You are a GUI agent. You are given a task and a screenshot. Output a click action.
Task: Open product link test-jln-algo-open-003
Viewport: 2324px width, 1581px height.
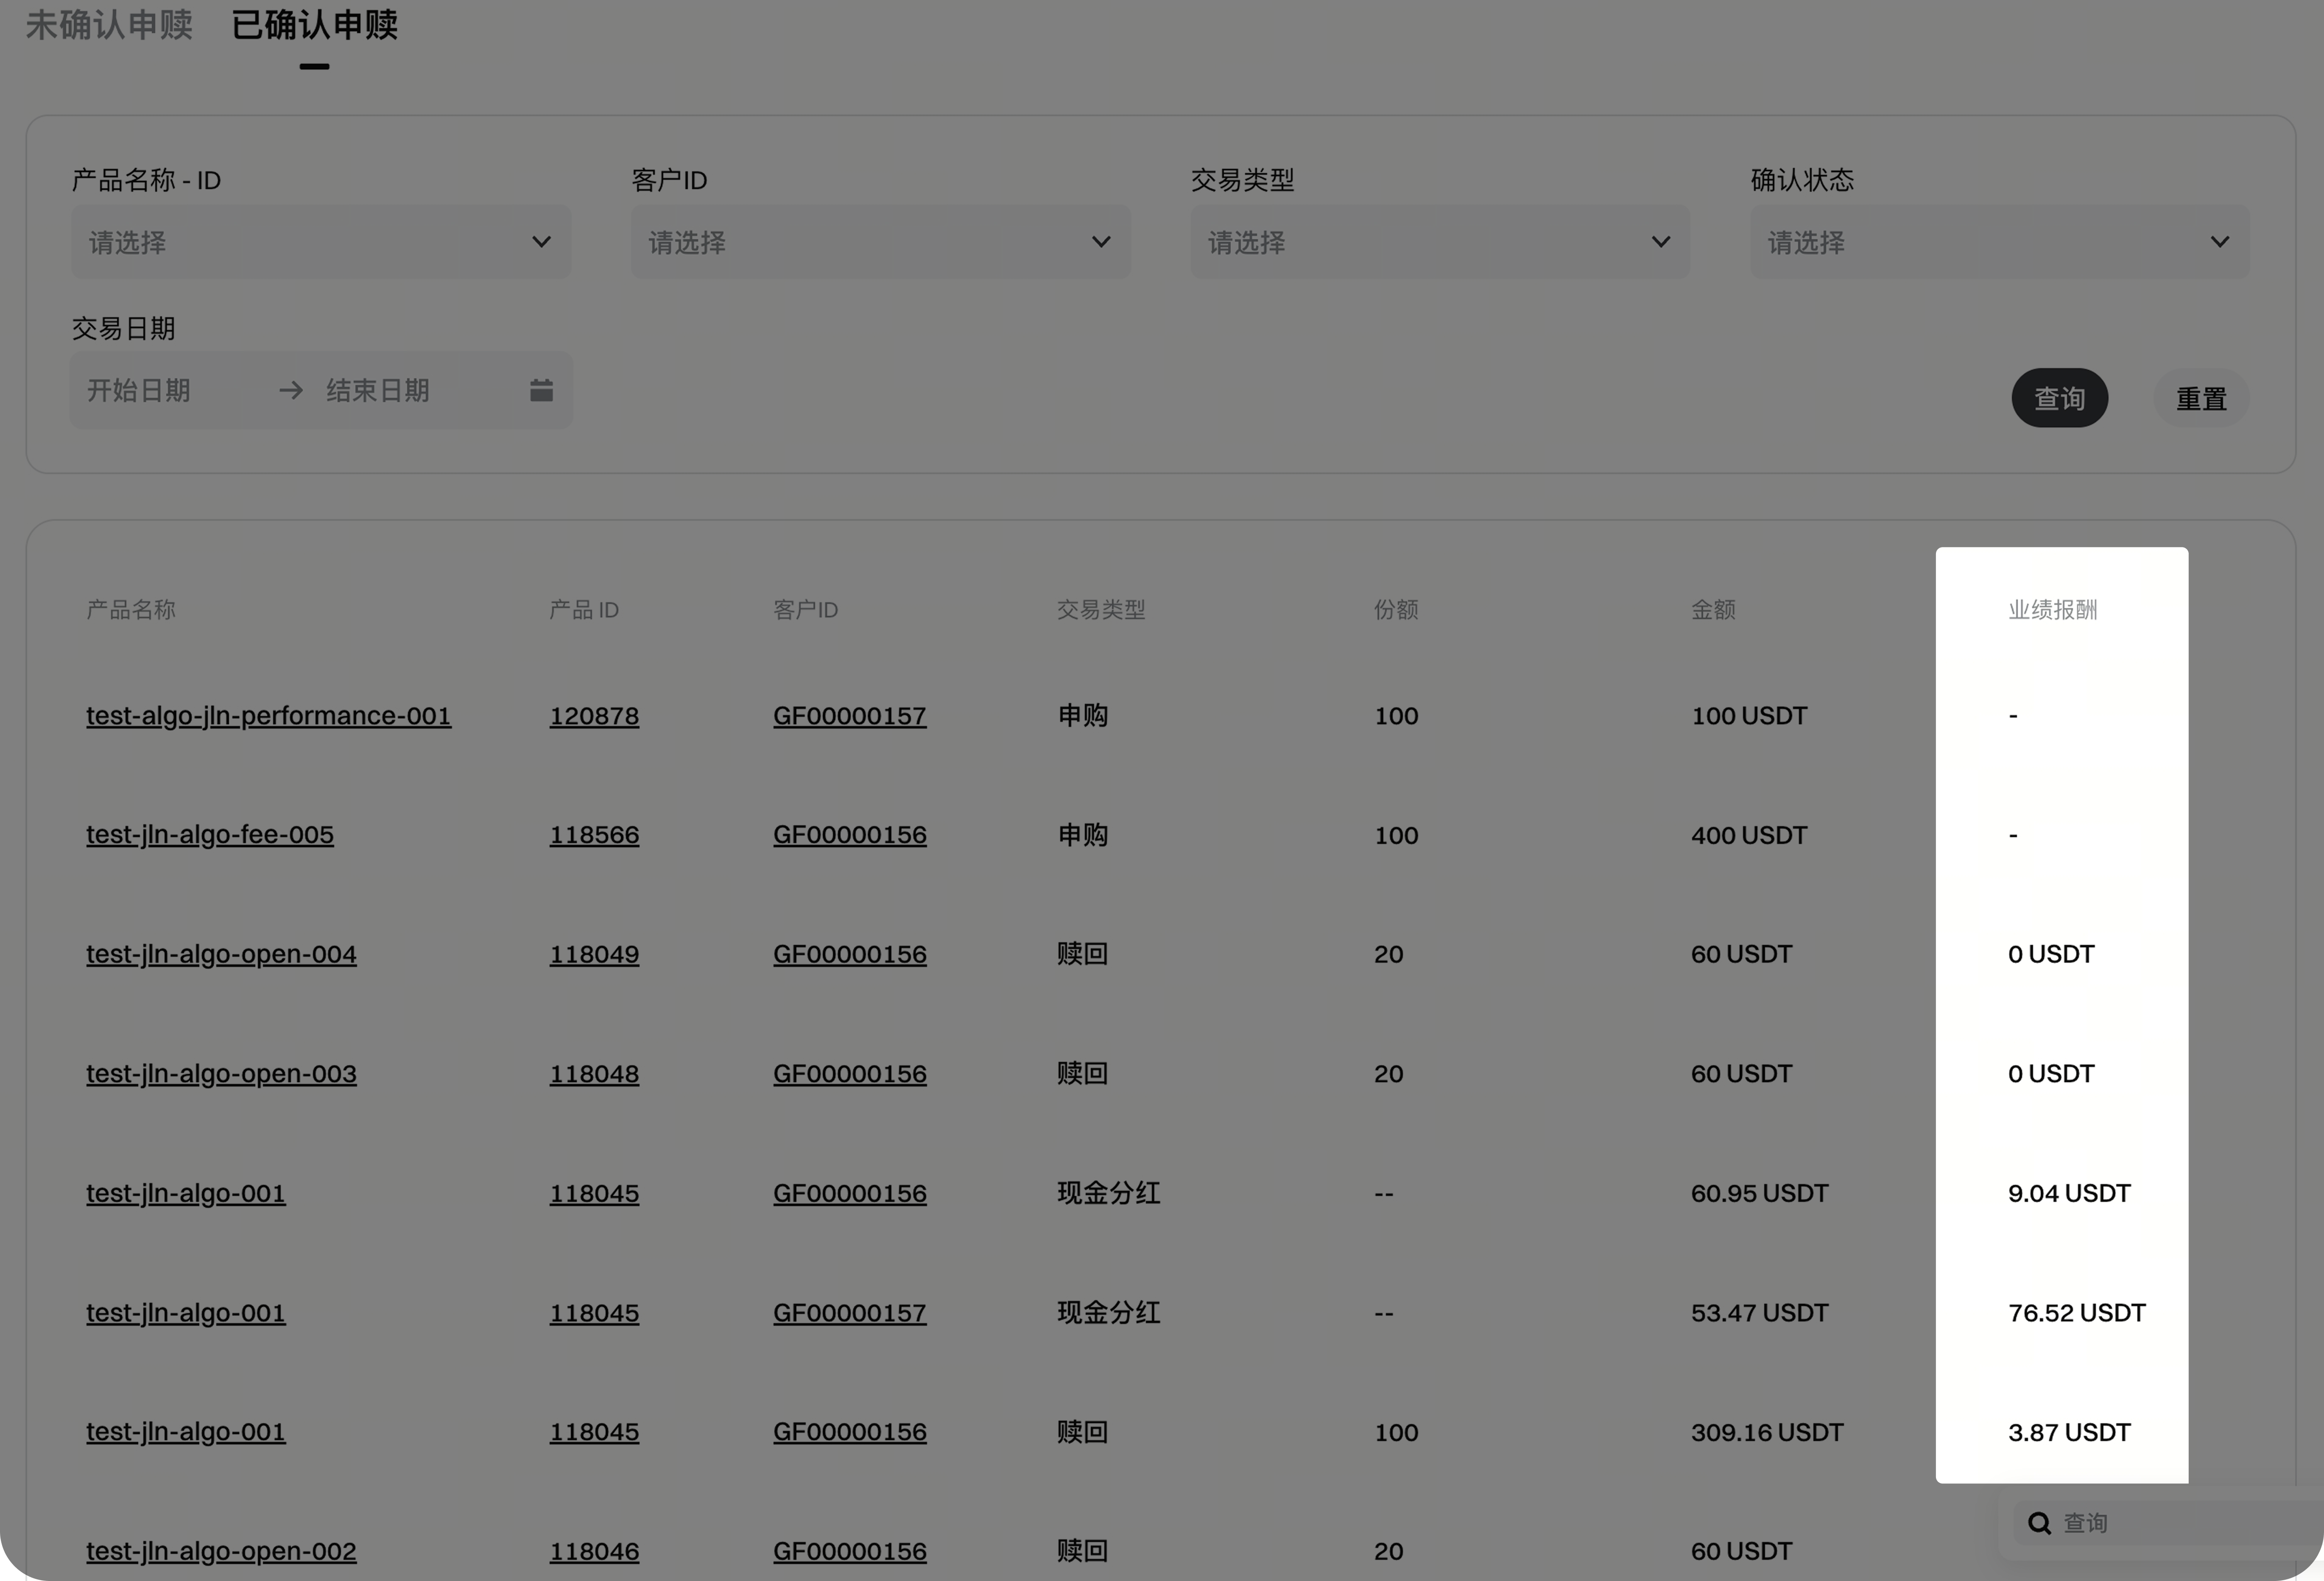(221, 1074)
